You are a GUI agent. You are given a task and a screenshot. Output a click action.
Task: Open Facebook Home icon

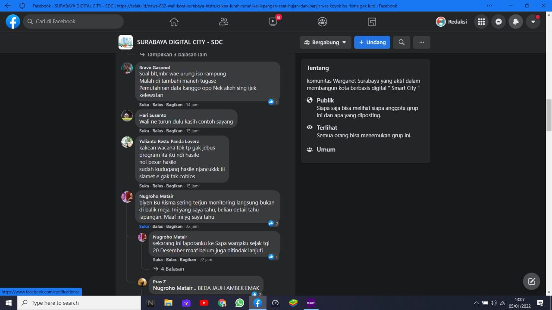pyautogui.click(x=174, y=22)
